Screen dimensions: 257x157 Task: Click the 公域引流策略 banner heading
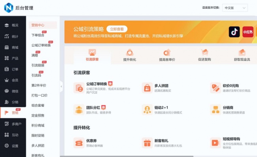coord(89,29)
